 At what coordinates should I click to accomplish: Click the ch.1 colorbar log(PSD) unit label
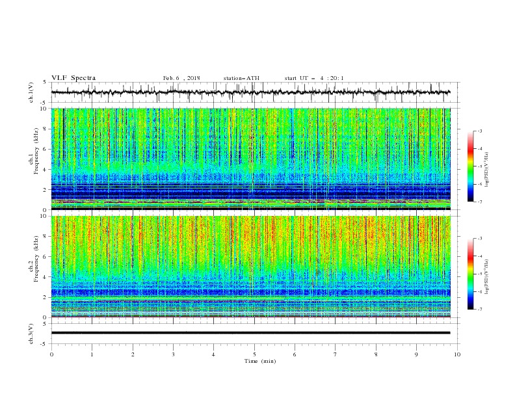coord(487,170)
